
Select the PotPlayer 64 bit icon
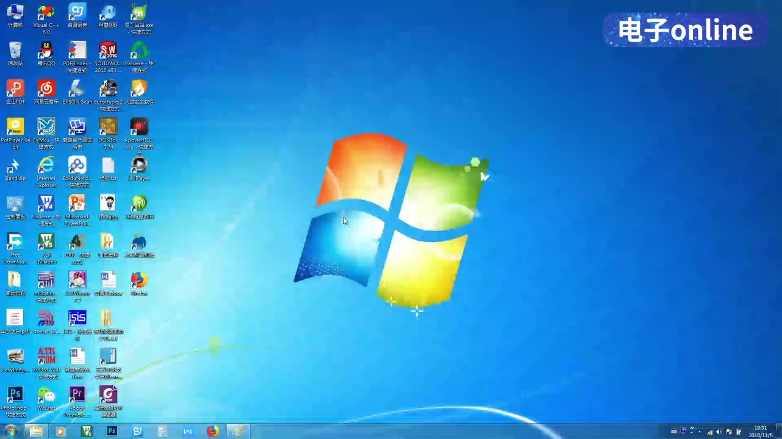15,134
